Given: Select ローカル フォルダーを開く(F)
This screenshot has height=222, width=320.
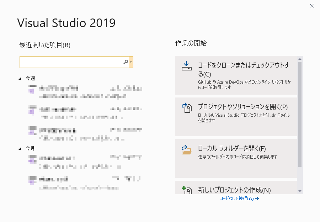Looking at the screenshot, I should [236, 158].
